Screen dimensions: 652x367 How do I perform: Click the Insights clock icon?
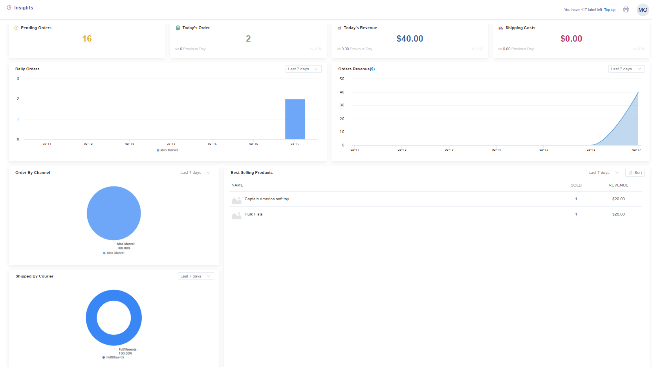9,7
